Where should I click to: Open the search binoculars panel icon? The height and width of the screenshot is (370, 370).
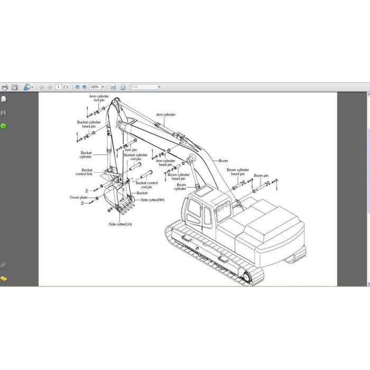[x=3, y=113]
